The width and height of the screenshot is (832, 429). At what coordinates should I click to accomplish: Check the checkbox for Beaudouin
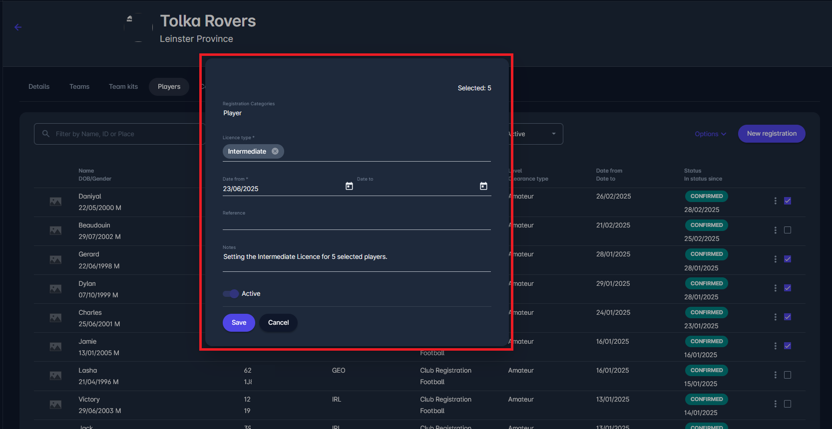pyautogui.click(x=788, y=230)
